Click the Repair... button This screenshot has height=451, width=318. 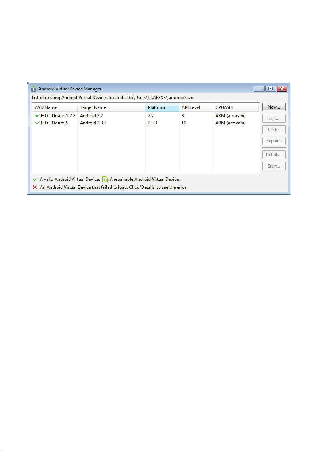pos(274,141)
